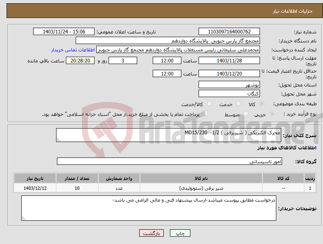Click the need number field 1103097164000762
The image size is (323, 244).
[x=229, y=32]
